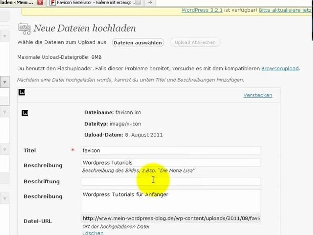Click the favicon preview beside Dateiname
This screenshot has height=235, width=313.
[25, 113]
